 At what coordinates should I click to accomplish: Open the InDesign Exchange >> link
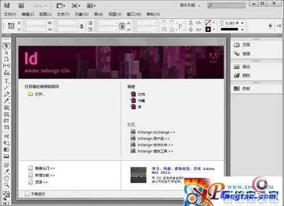[x=153, y=132]
